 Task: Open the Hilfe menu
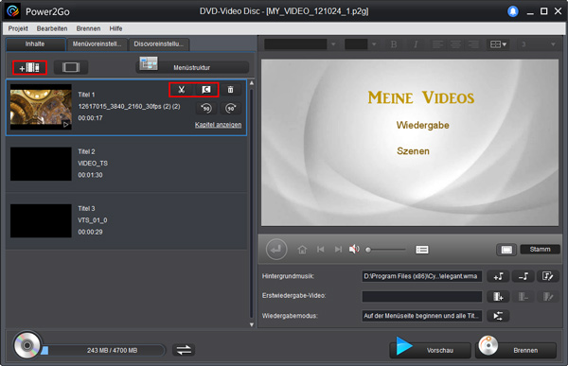pos(115,28)
